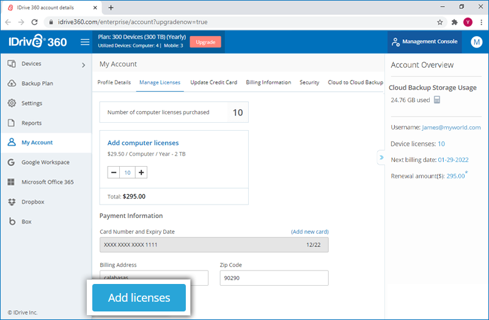The image size is (489, 320).
Task: Decrease computer license count with minus
Action: click(x=114, y=173)
